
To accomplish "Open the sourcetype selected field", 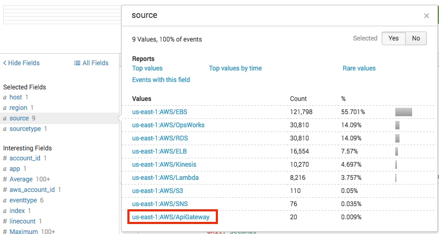I will coord(25,129).
